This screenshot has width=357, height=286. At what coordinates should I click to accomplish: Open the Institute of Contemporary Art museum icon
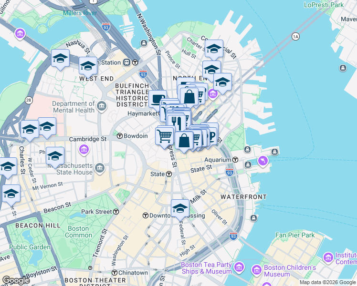tap(328, 258)
